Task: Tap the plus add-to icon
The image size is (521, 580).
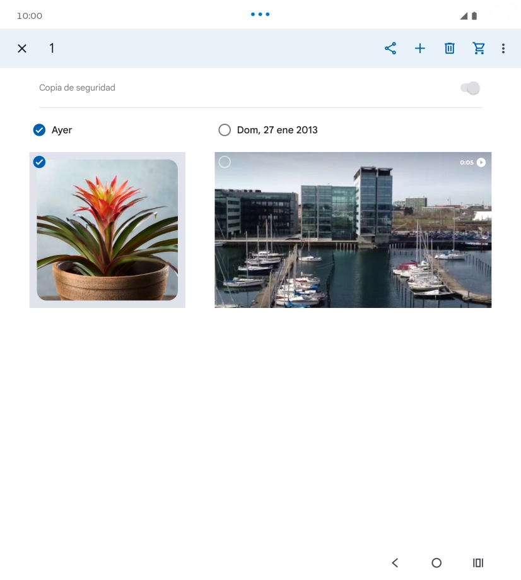Action: pyautogui.click(x=420, y=49)
